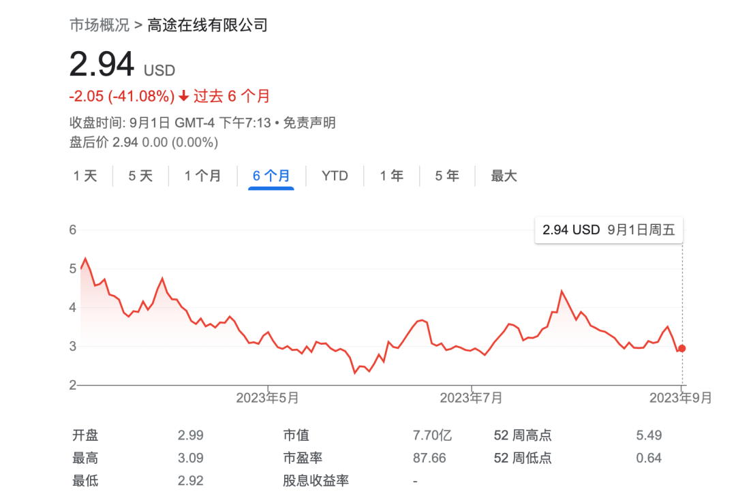Click the 最高 label

pyautogui.click(x=85, y=458)
